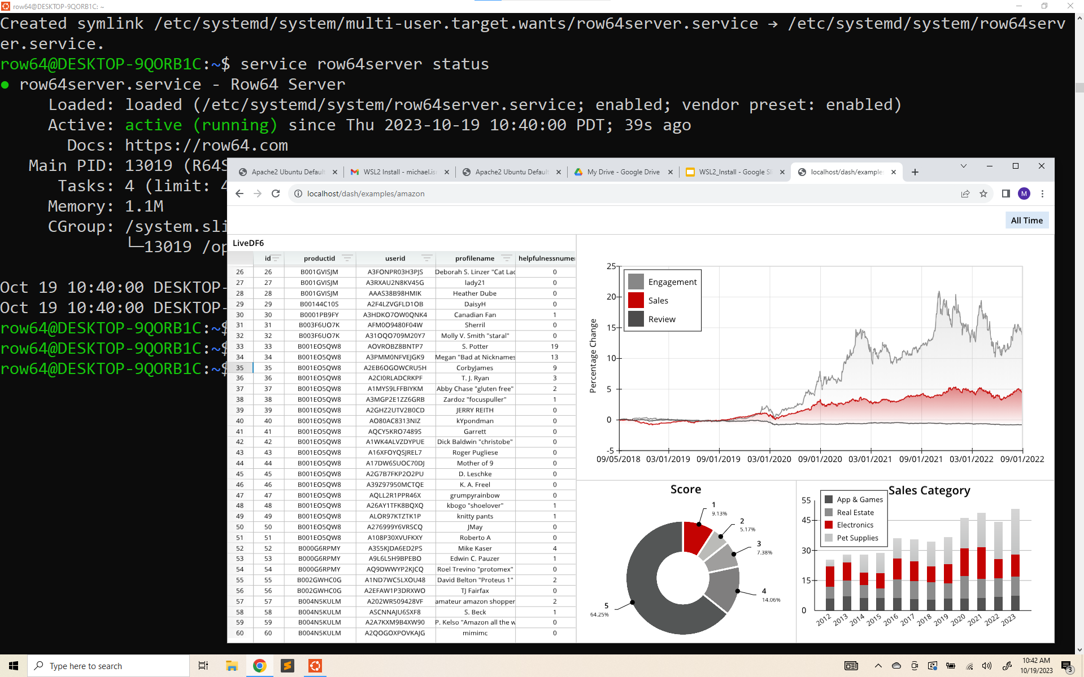Show hidden system tray icons
1084x677 pixels.
(878, 666)
